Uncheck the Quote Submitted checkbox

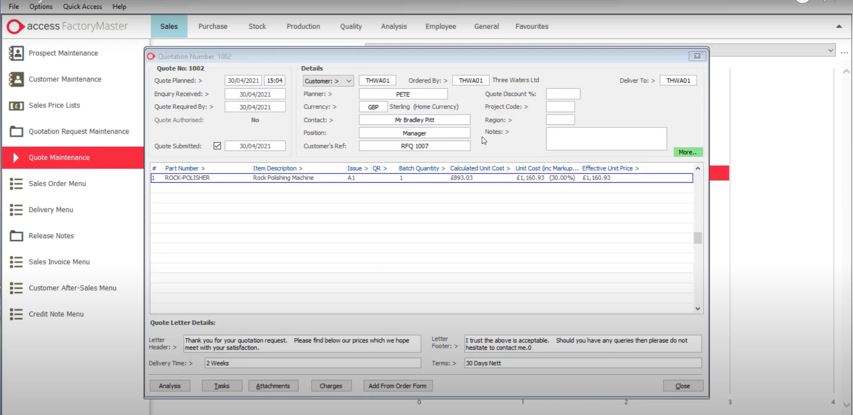click(x=217, y=146)
